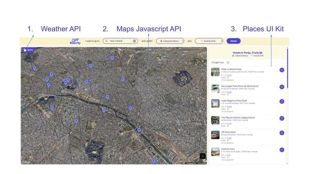Open review count link for Hotel De Sers
Image resolution: width=309 pixels, height=174 pixels.
[228, 155]
